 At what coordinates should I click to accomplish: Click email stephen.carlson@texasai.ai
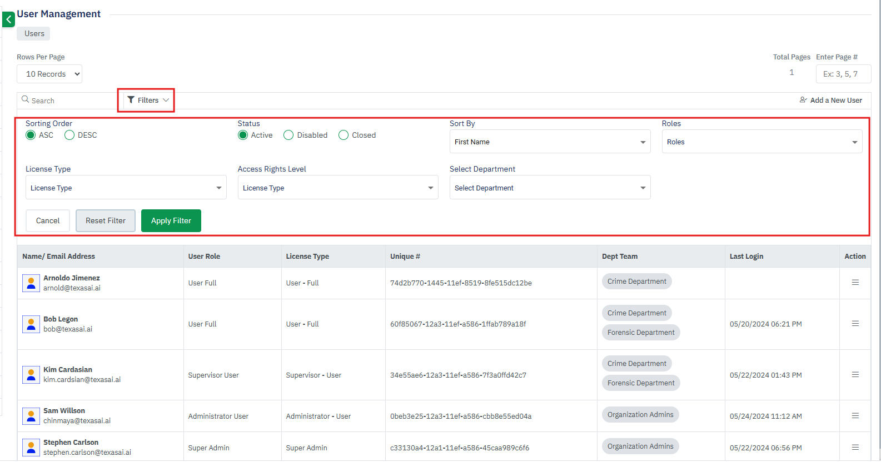click(x=87, y=453)
